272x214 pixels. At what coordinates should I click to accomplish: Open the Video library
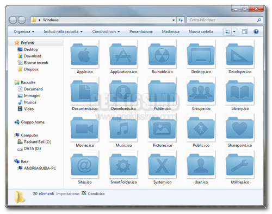click(x=29, y=109)
